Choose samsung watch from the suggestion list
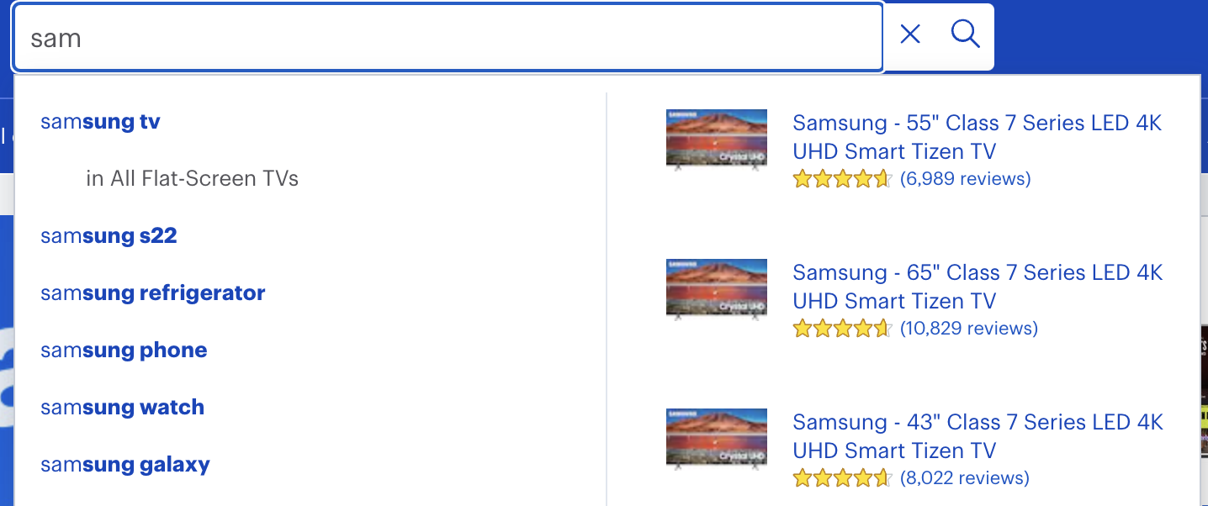 (122, 407)
